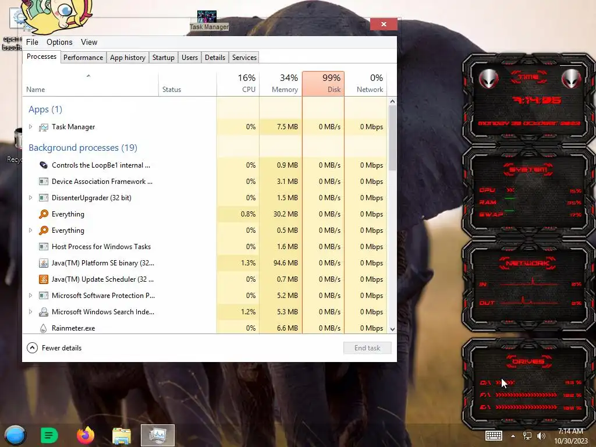The image size is (596, 447).
Task: Click the DissenterUpgrader process icon
Action: click(44, 198)
